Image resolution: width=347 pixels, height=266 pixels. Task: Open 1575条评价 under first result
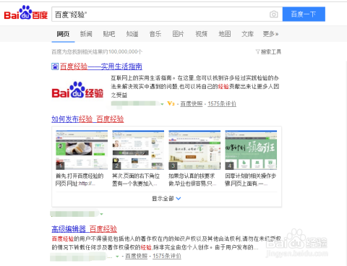tap(222, 104)
